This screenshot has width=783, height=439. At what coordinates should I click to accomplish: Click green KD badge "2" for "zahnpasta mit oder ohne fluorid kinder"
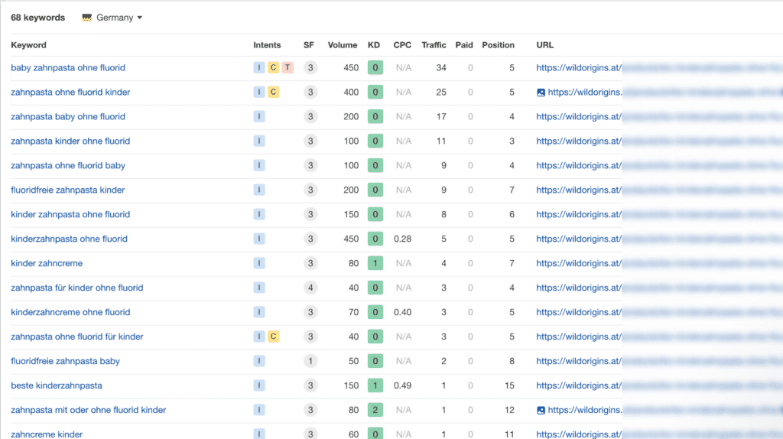coord(375,411)
